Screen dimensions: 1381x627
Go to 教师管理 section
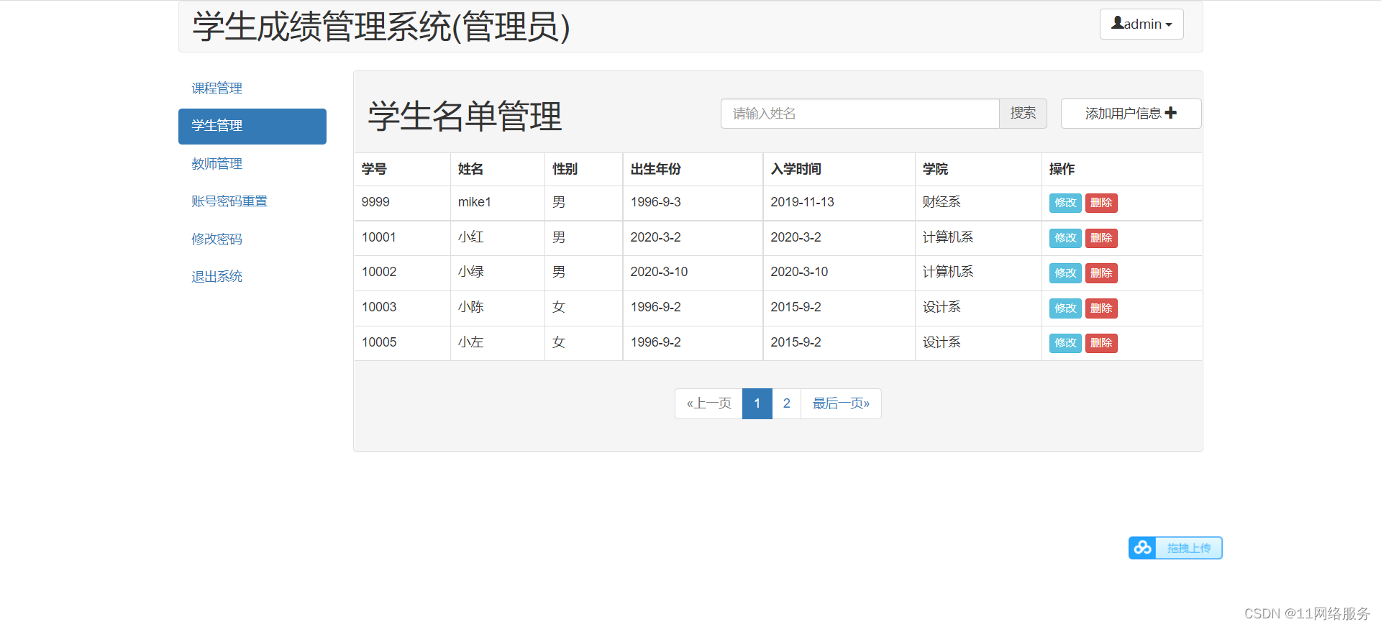point(217,163)
